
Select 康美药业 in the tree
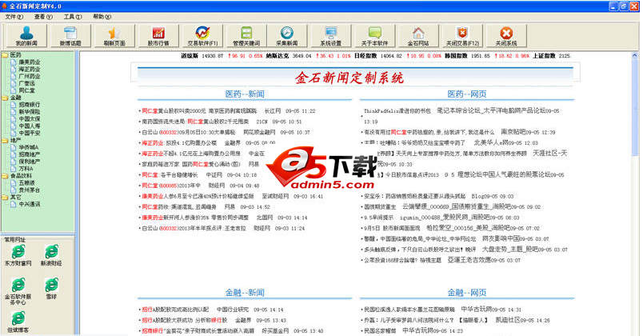[30, 62]
